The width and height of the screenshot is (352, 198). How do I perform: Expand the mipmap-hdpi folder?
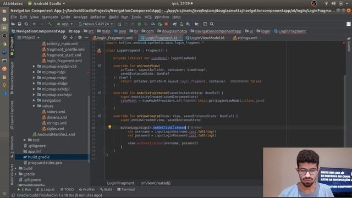click(x=34, y=72)
